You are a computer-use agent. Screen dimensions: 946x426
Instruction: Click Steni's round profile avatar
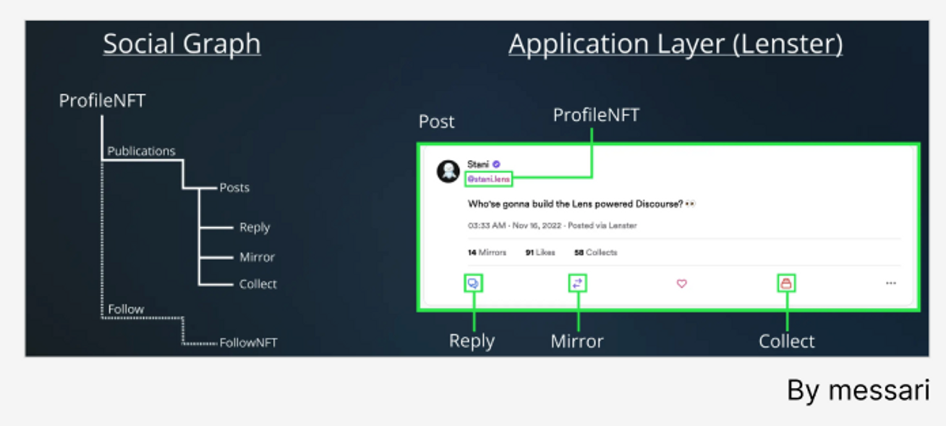448,171
